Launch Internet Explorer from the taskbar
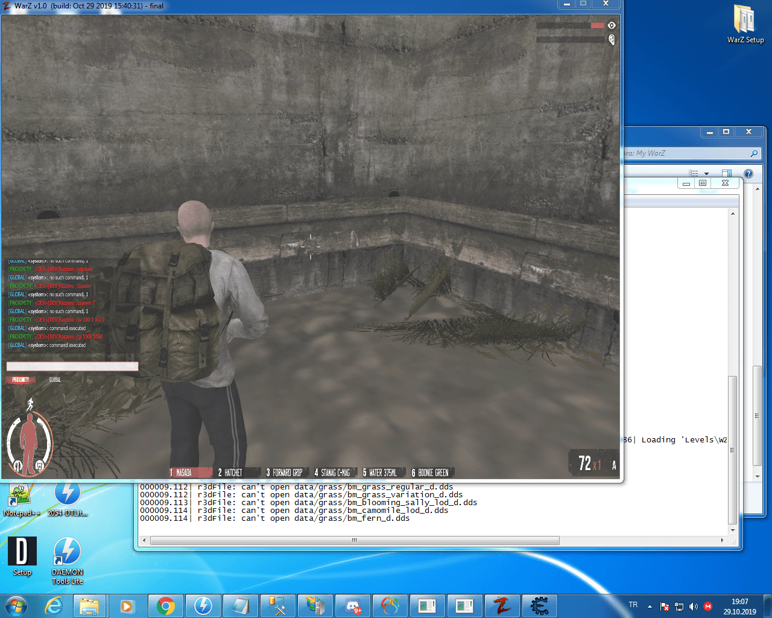Screen dimensions: 772x618 pos(54,606)
